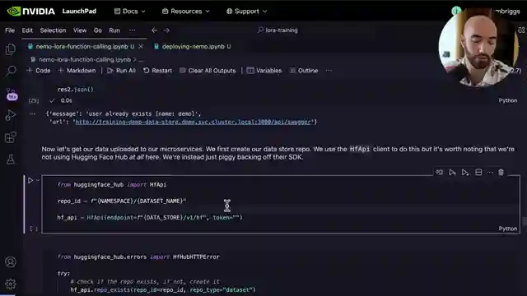Open the output ellipsis menu beside result

pyautogui.click(x=32, y=113)
